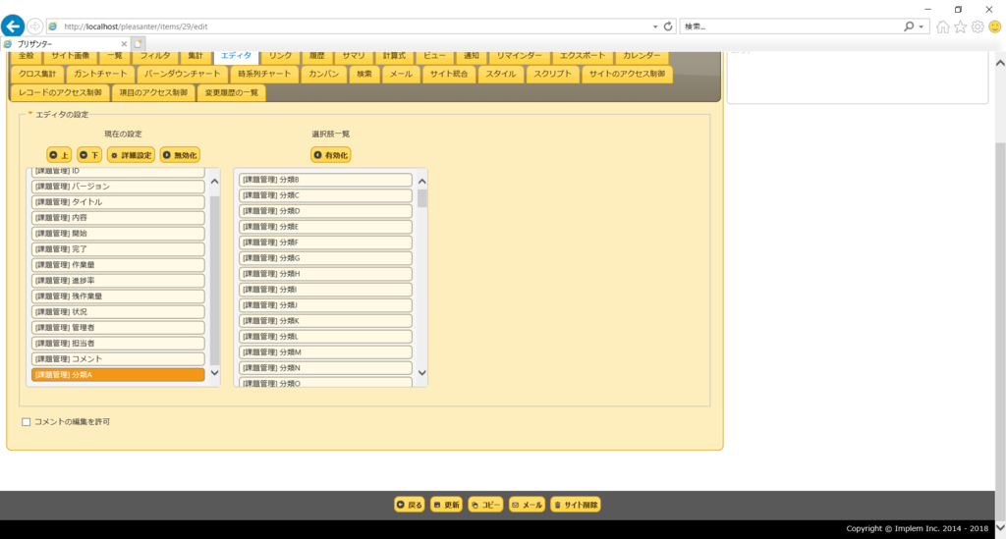Open the フィルタ tab
The width and height of the screenshot is (1006, 539).
point(155,56)
